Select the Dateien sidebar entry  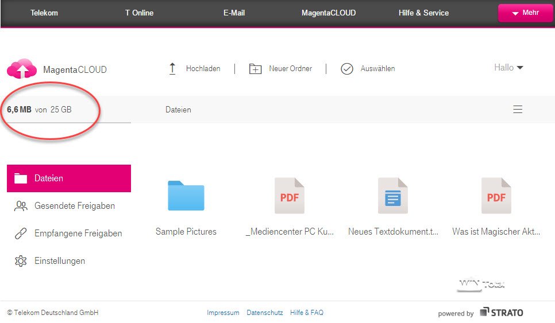point(69,178)
